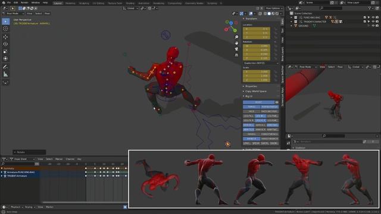This screenshot has width=381, height=214.
Task: Open Playback popover in timeline footer
Action: (17, 207)
